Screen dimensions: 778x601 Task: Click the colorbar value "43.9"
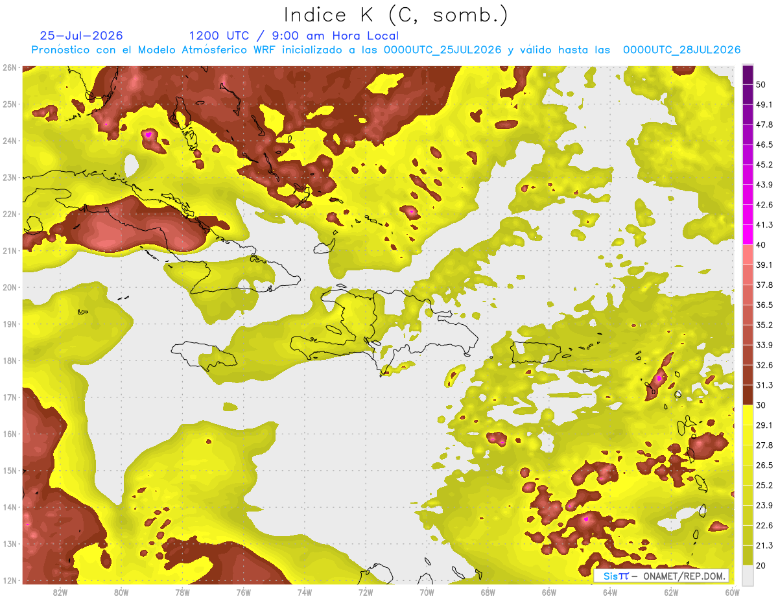click(764, 185)
